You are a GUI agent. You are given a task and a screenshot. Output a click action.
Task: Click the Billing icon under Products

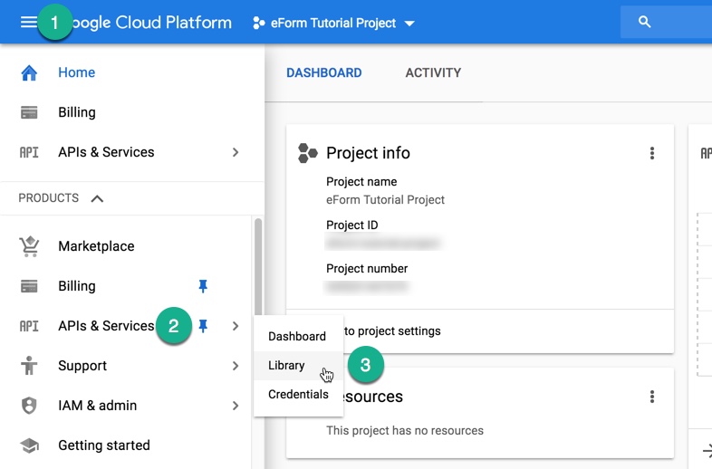coord(29,286)
